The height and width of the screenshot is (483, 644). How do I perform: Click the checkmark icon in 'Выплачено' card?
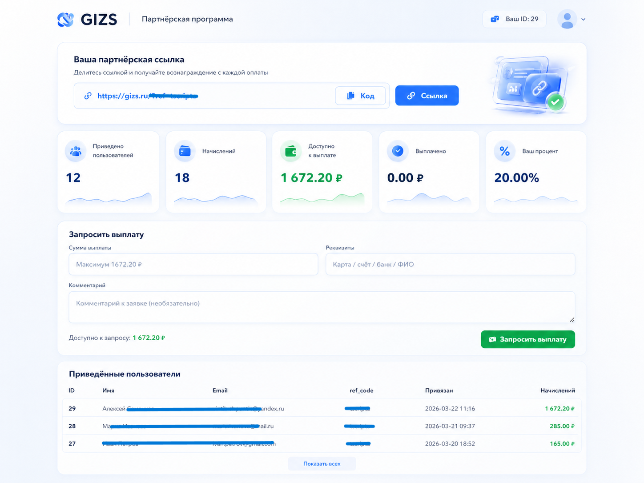pyautogui.click(x=398, y=151)
